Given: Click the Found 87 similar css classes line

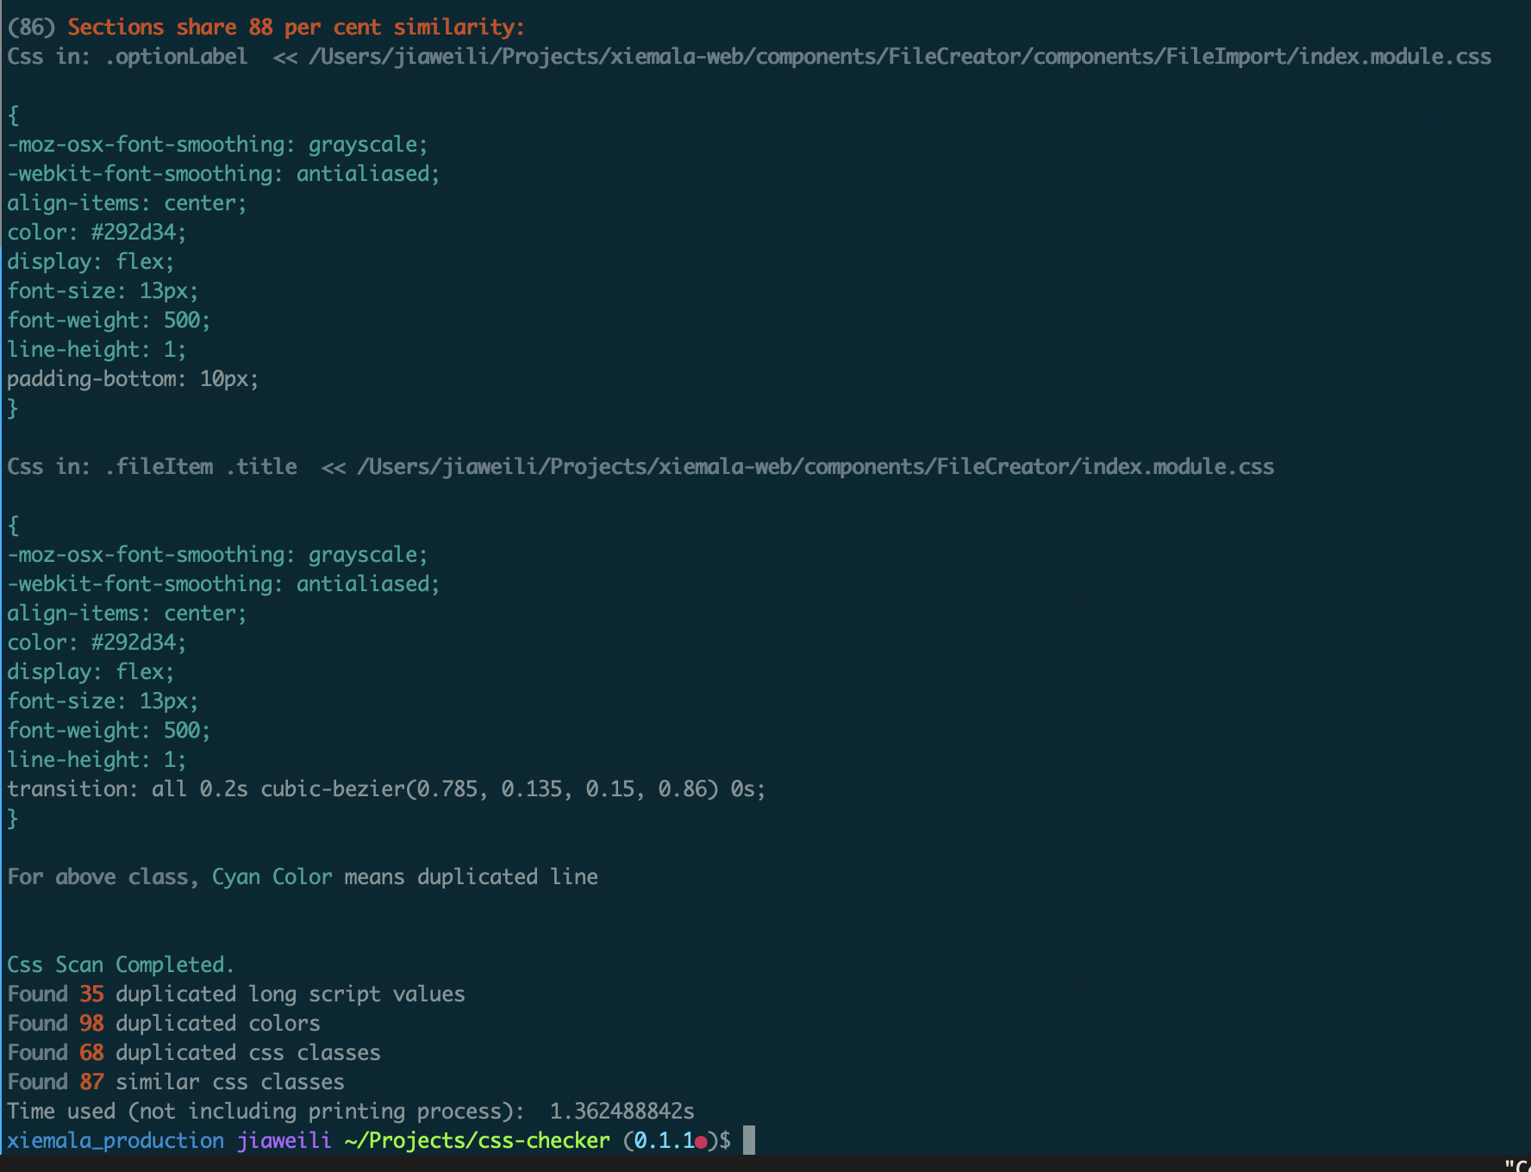Looking at the screenshot, I should 175,1082.
